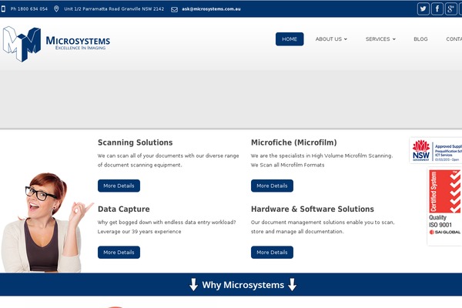Image resolution: width=462 pixels, height=308 pixels.
Task: Click More Details under Scanning Solutions
Action: (119, 186)
